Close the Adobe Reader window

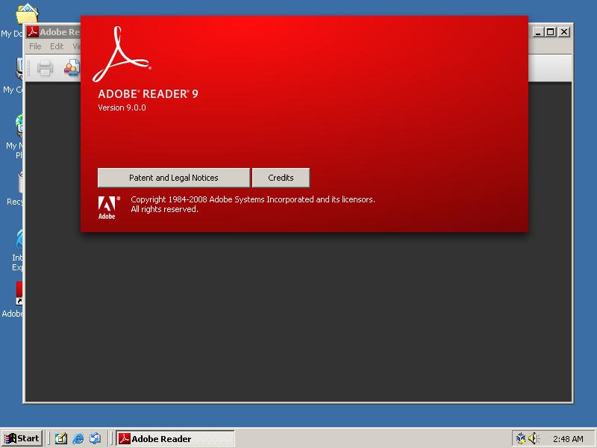tap(564, 32)
